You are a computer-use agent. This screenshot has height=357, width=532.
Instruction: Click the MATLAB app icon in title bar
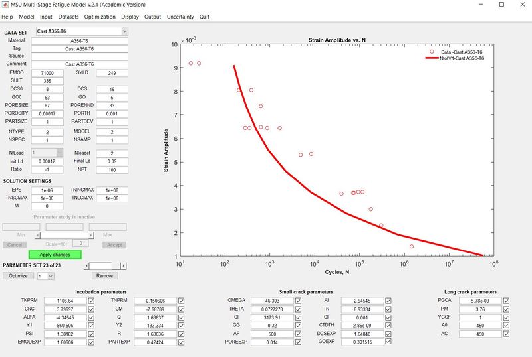pos(5,5)
